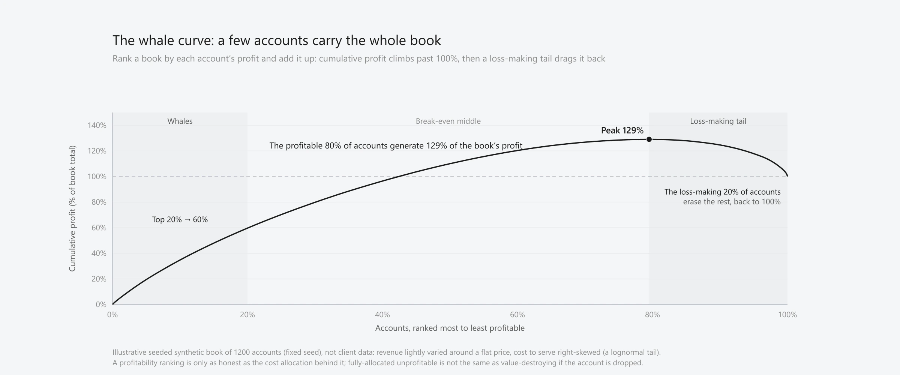This screenshot has height=375, width=900.
Task: Select the 'Top 20% → 60%' annotation
Action: [x=180, y=219]
